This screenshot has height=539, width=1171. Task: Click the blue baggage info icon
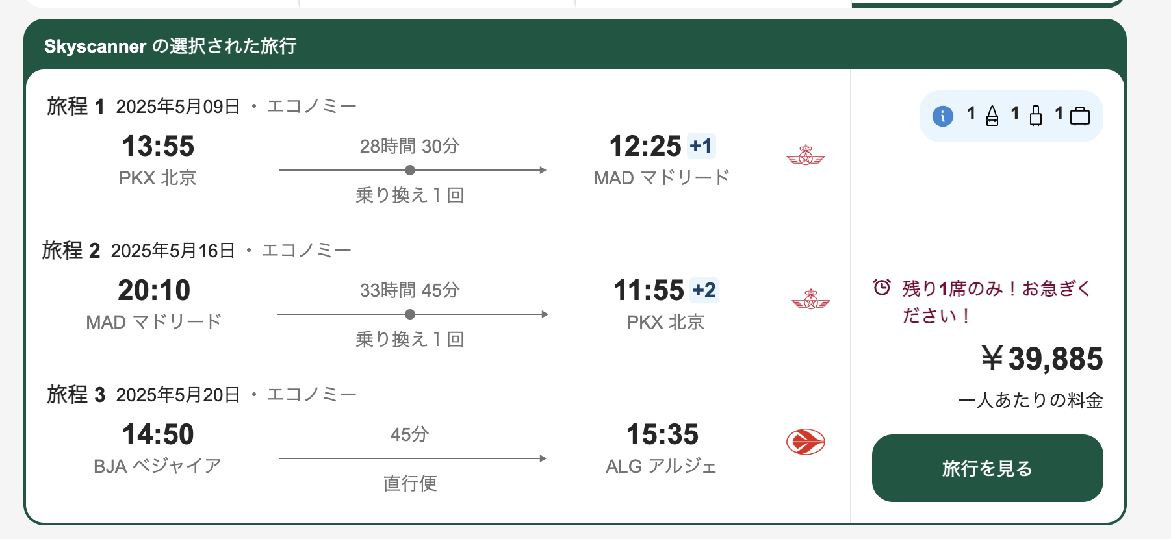tap(942, 116)
